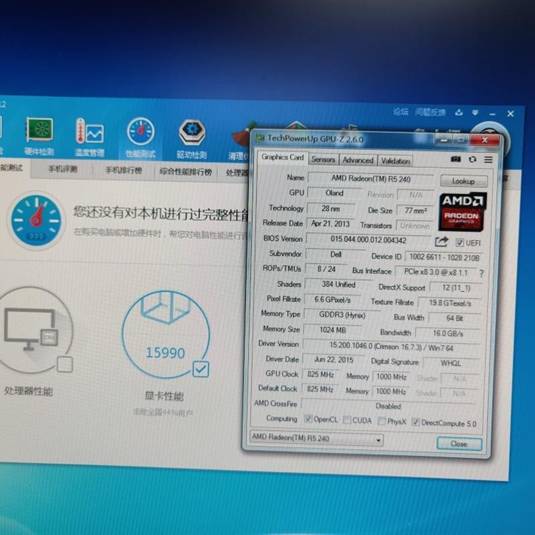Toggle CUDA checkbox
The height and width of the screenshot is (535, 535).
click(x=347, y=420)
